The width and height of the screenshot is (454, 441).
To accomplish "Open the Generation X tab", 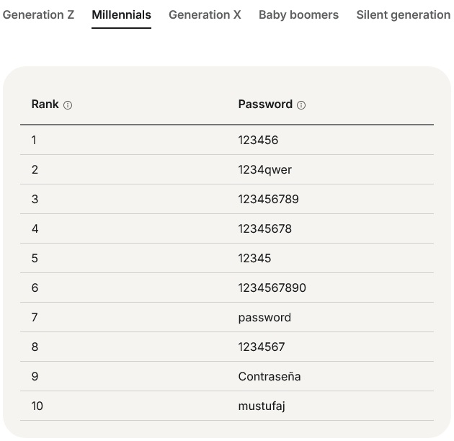I will coord(205,14).
